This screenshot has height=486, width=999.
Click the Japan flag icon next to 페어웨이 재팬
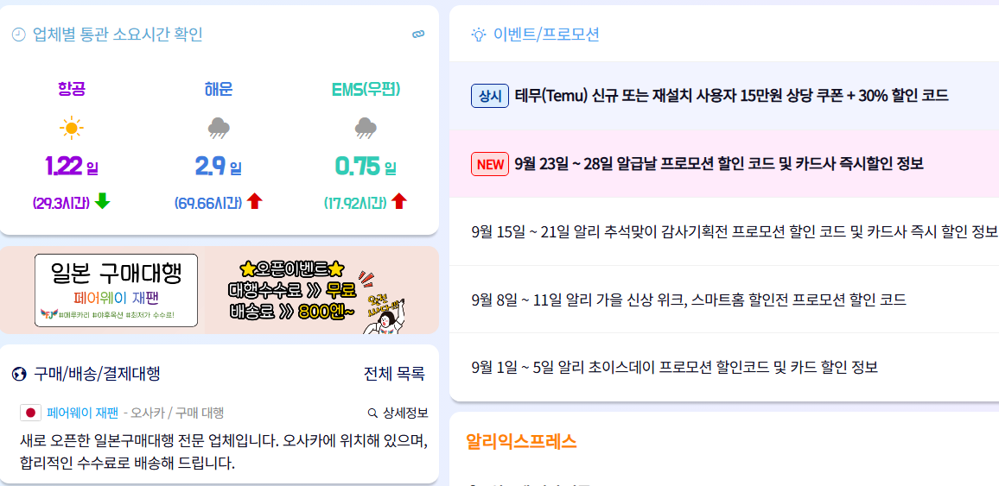30,413
